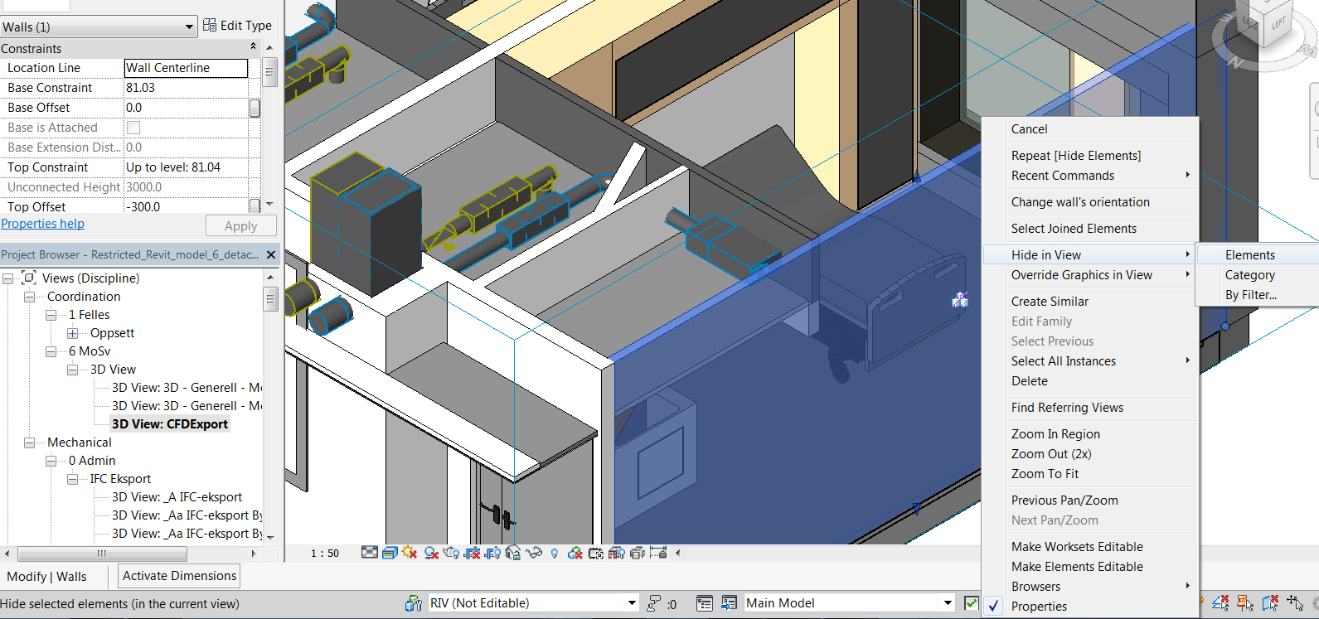
Task: Click the Editing Requests icon
Action: [654, 603]
